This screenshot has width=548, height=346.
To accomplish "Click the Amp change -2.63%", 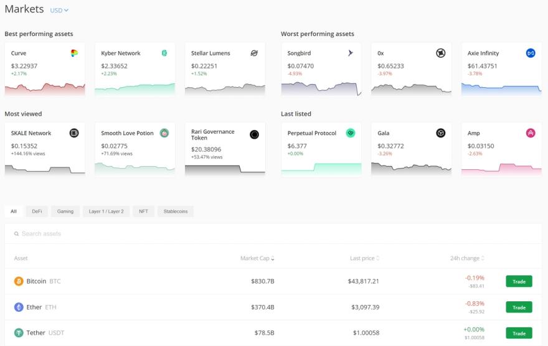I will click(x=475, y=154).
